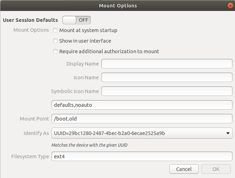Screen dimensions: 235x178
Task: Click the Mount Point field /boot.old
Action: click(x=142, y=119)
